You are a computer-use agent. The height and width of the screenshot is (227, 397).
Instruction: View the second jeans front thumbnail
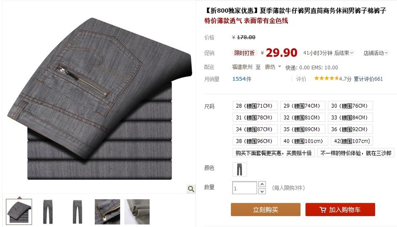pos(77,212)
